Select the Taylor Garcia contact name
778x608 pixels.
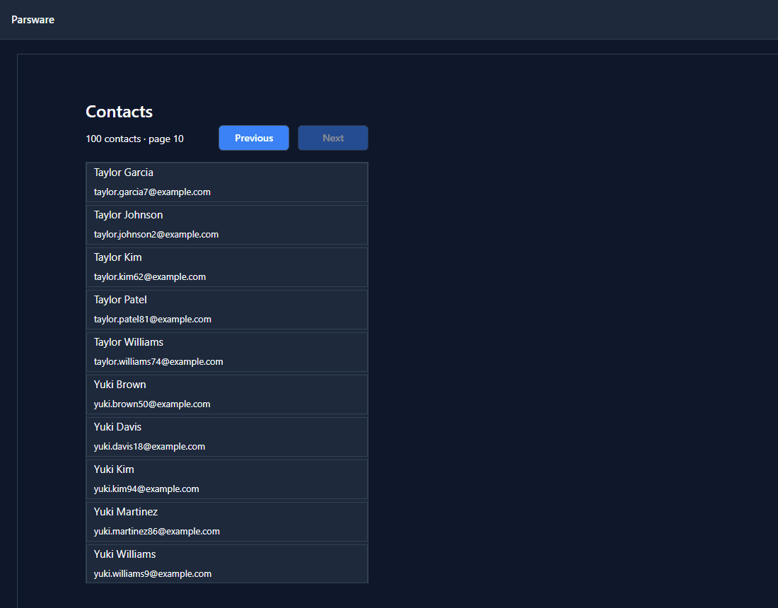(x=124, y=173)
